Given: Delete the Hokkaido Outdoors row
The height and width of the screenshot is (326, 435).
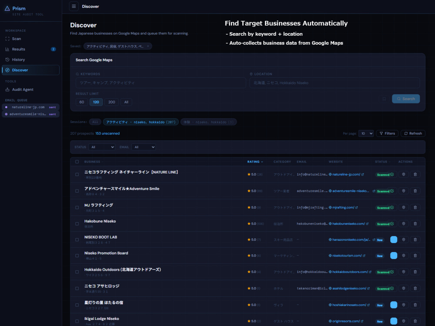Looking at the screenshot, I should click(415, 272).
